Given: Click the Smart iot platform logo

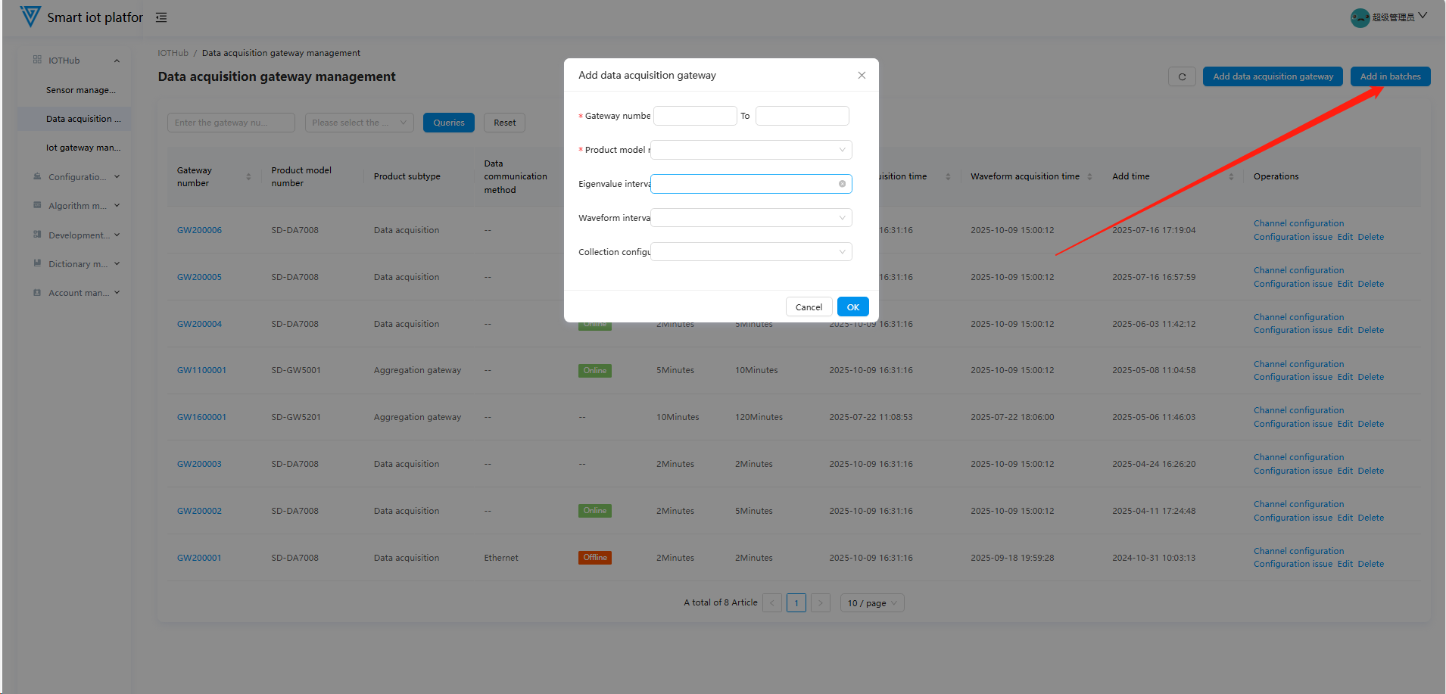Looking at the screenshot, I should pos(30,17).
